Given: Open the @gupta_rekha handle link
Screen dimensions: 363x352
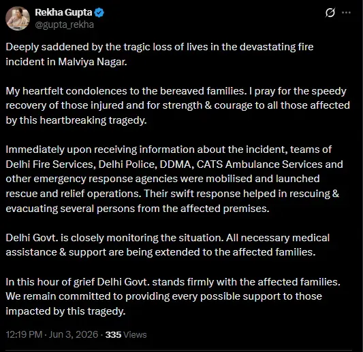Looking at the screenshot, I should pyautogui.click(x=64, y=24).
